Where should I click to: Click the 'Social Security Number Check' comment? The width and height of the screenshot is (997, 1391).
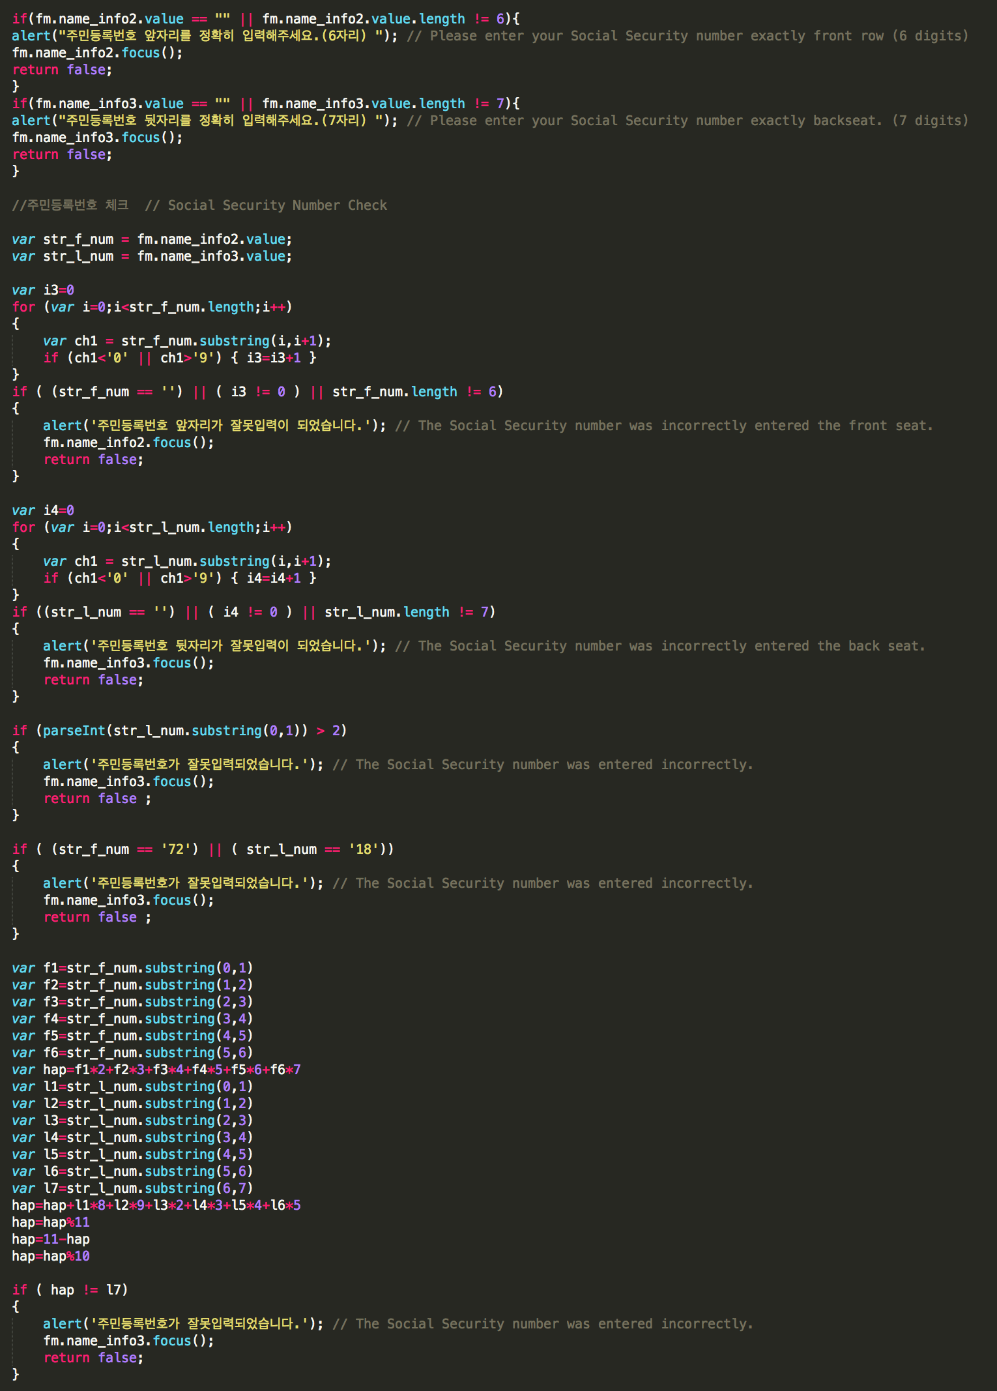click(266, 205)
